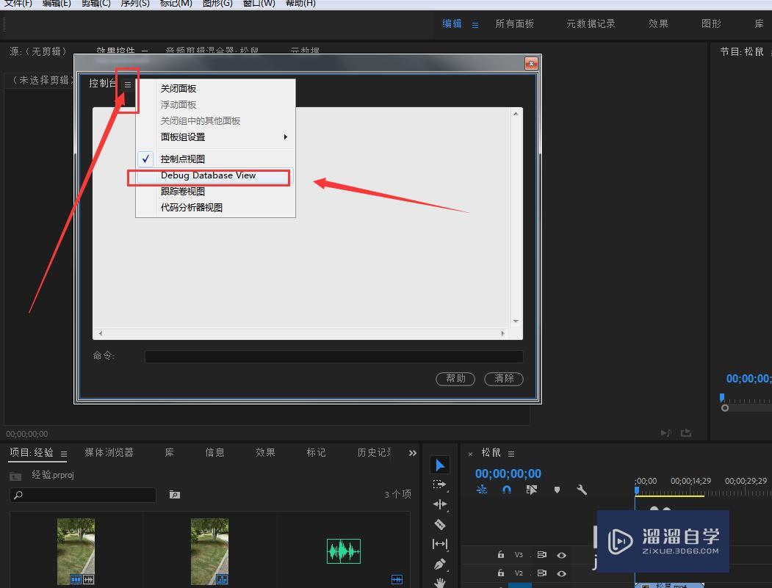
Task: Select the Ripple Edit tool
Action: click(440, 504)
